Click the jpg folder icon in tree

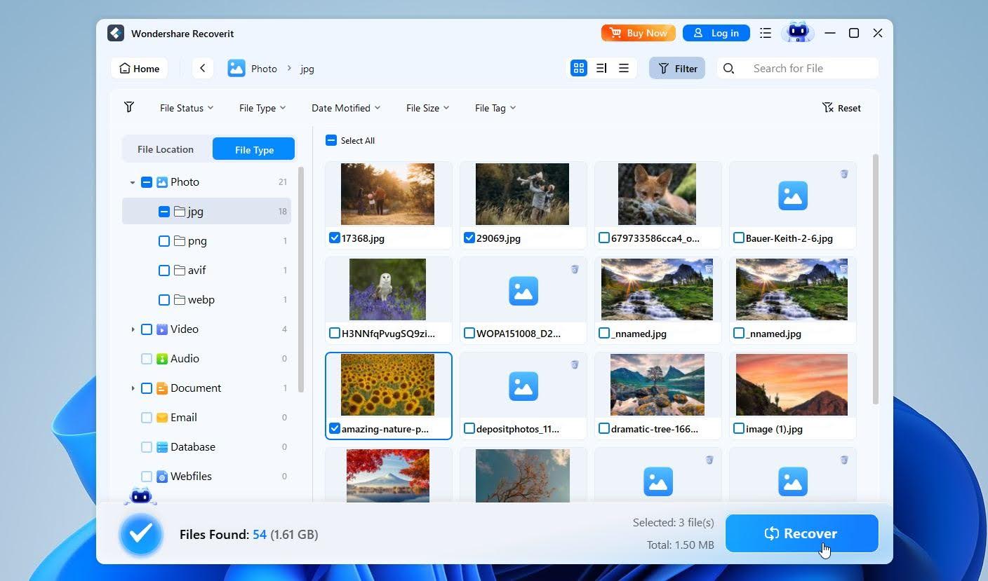(180, 211)
